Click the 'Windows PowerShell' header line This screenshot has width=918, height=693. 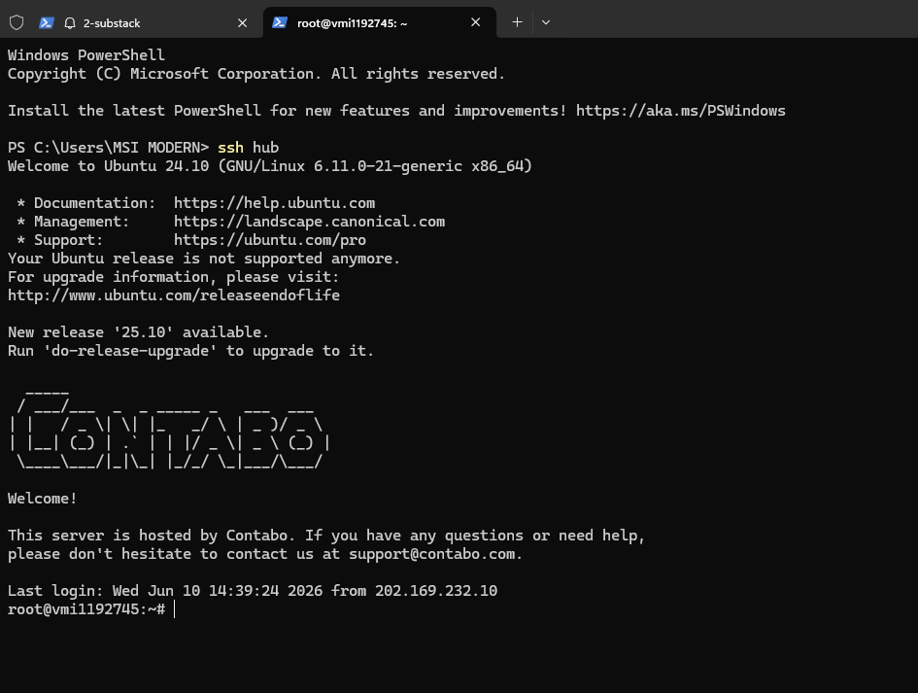pos(86,55)
